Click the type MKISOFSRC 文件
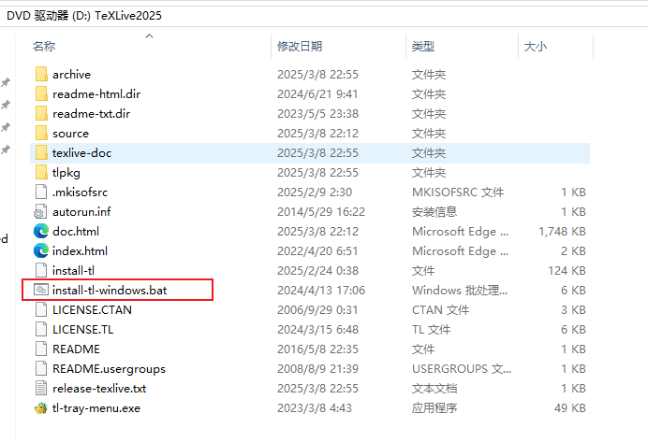This screenshot has height=442, width=648. 458,192
